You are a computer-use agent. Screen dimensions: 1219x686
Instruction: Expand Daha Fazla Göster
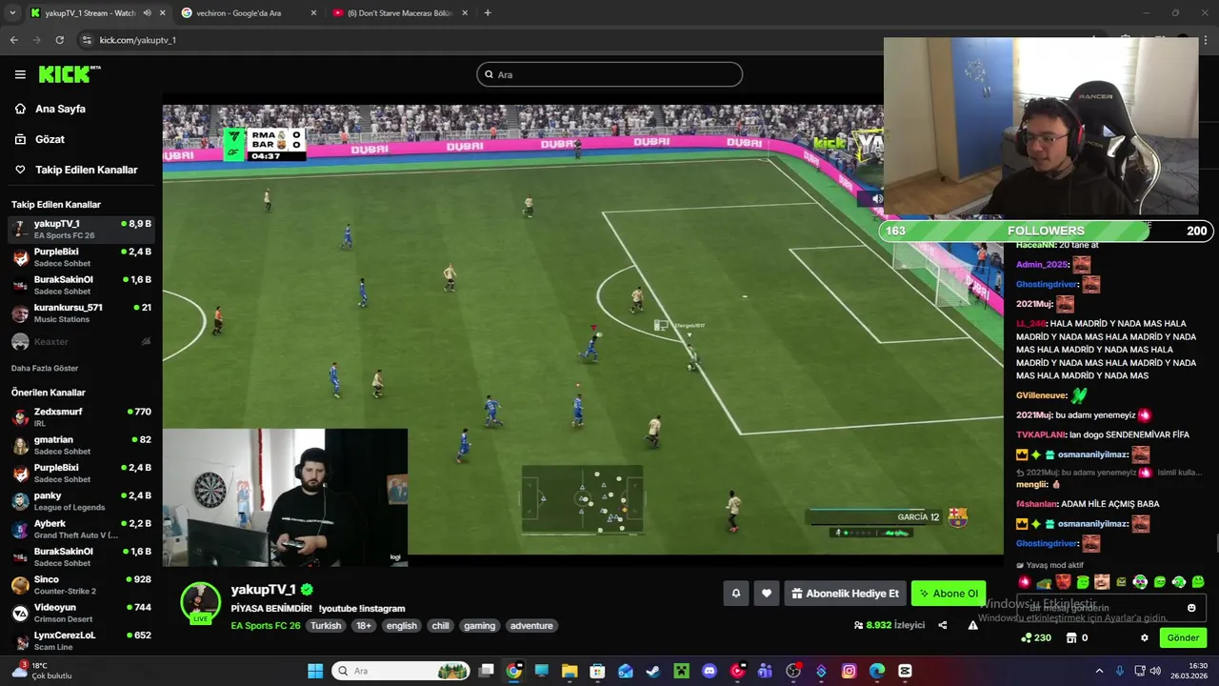(45, 368)
